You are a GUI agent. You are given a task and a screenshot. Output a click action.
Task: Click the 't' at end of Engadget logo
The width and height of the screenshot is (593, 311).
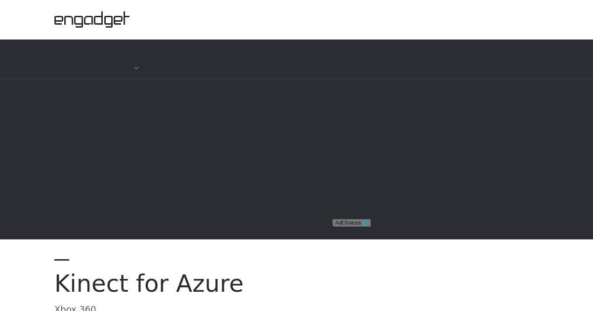point(126,18)
